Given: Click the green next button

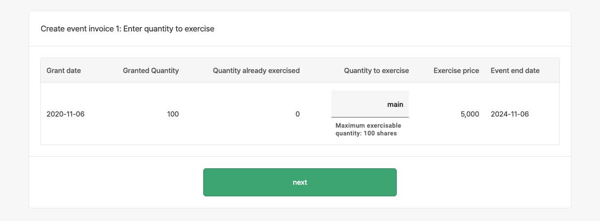Looking at the screenshot, I should pyautogui.click(x=300, y=182).
